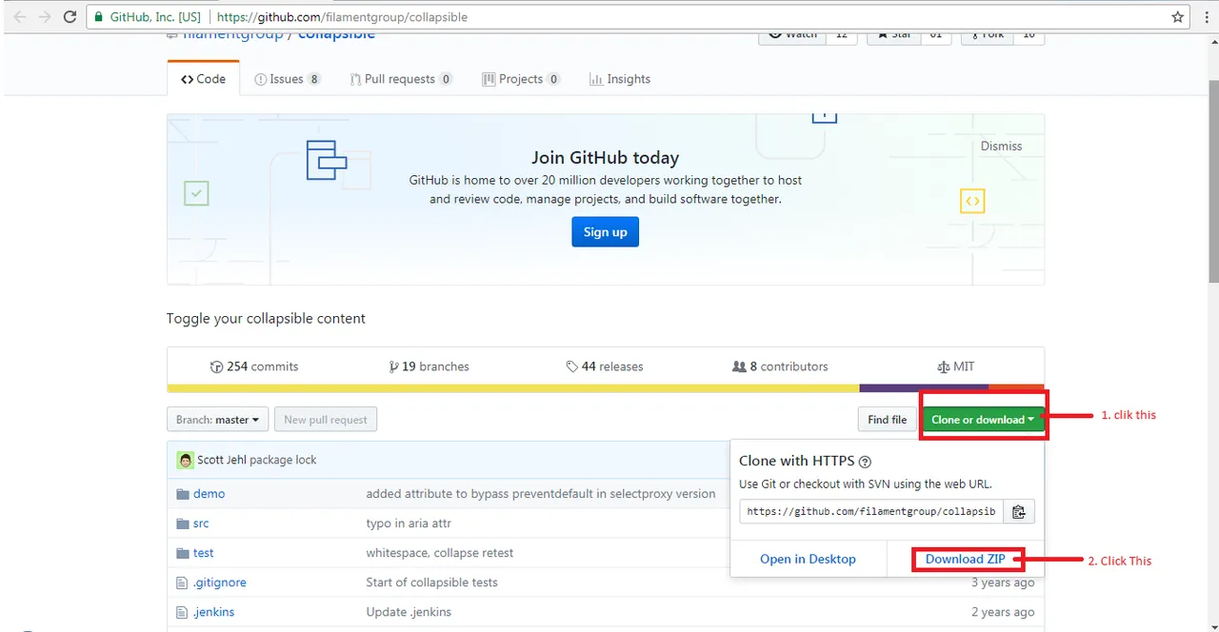Open commit 'whitespace, collapse retest'

(440, 553)
